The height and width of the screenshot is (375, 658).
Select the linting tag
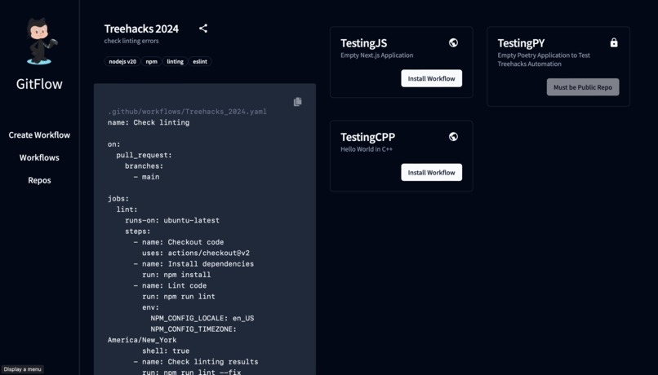point(175,62)
